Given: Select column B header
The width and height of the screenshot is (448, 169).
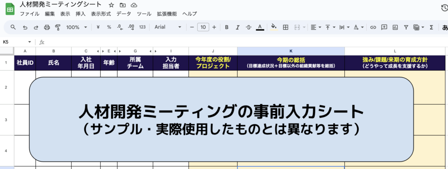Looking at the screenshot, I should coord(53,51).
